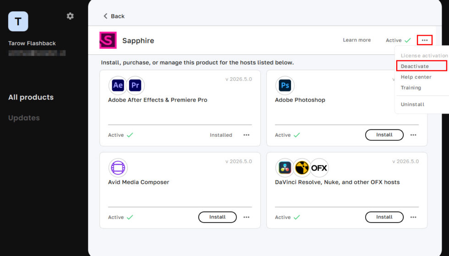Click the Adobe After Effects & Premiere Pro title
This screenshot has height=256, width=449.
(158, 100)
